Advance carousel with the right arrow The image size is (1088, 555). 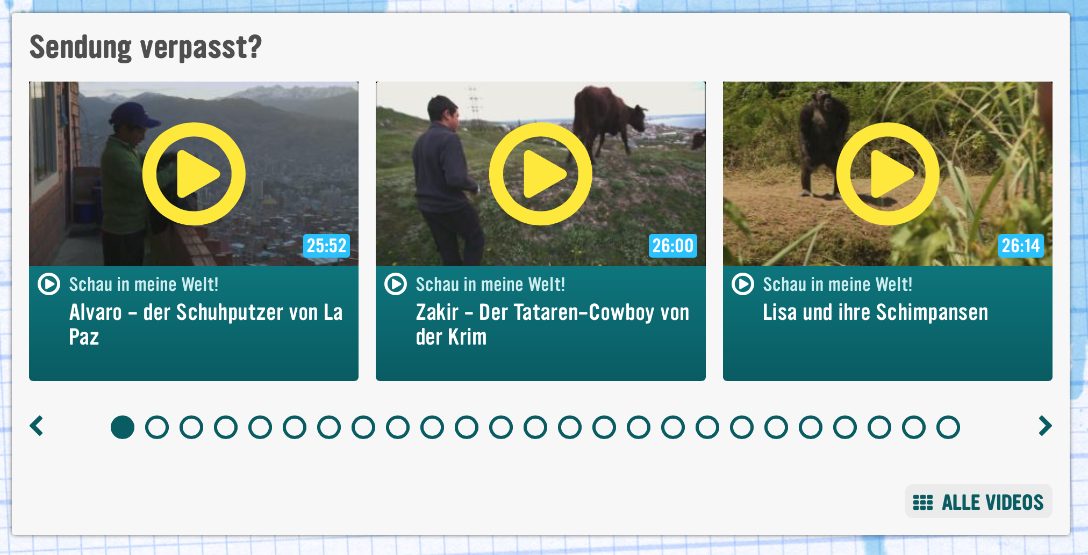coord(1045,426)
